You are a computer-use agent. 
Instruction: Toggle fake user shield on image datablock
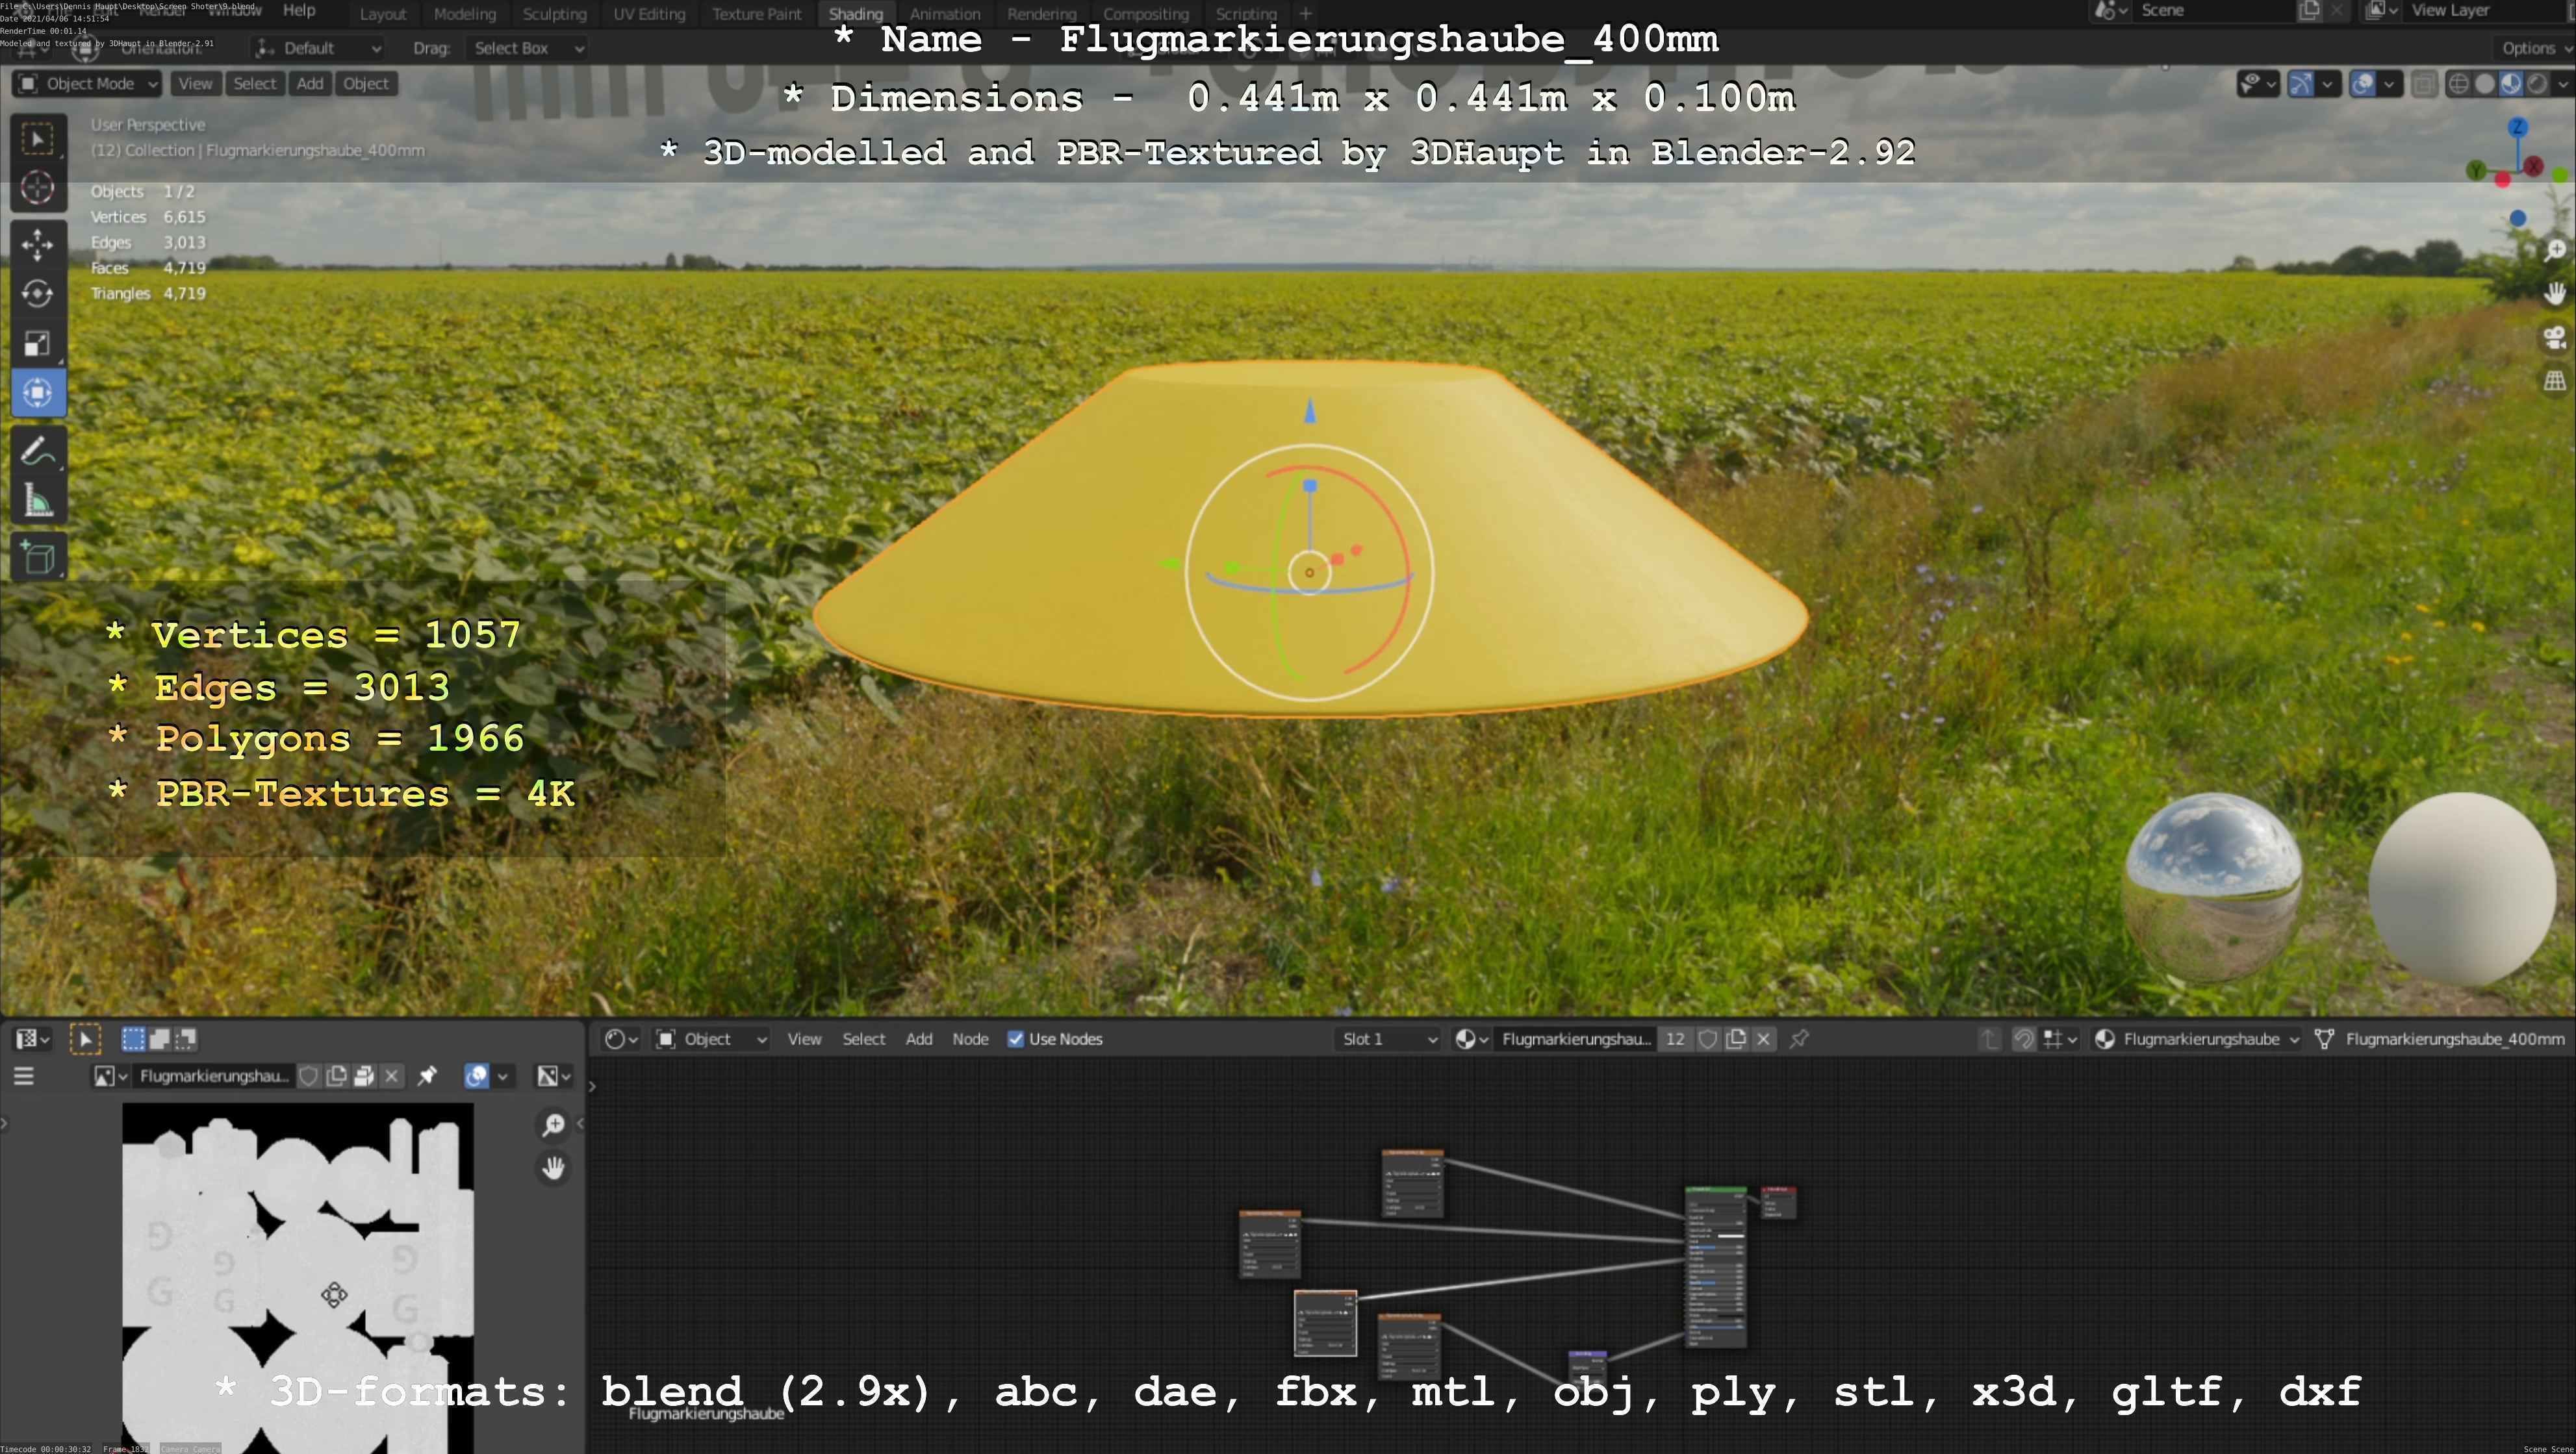309,1076
